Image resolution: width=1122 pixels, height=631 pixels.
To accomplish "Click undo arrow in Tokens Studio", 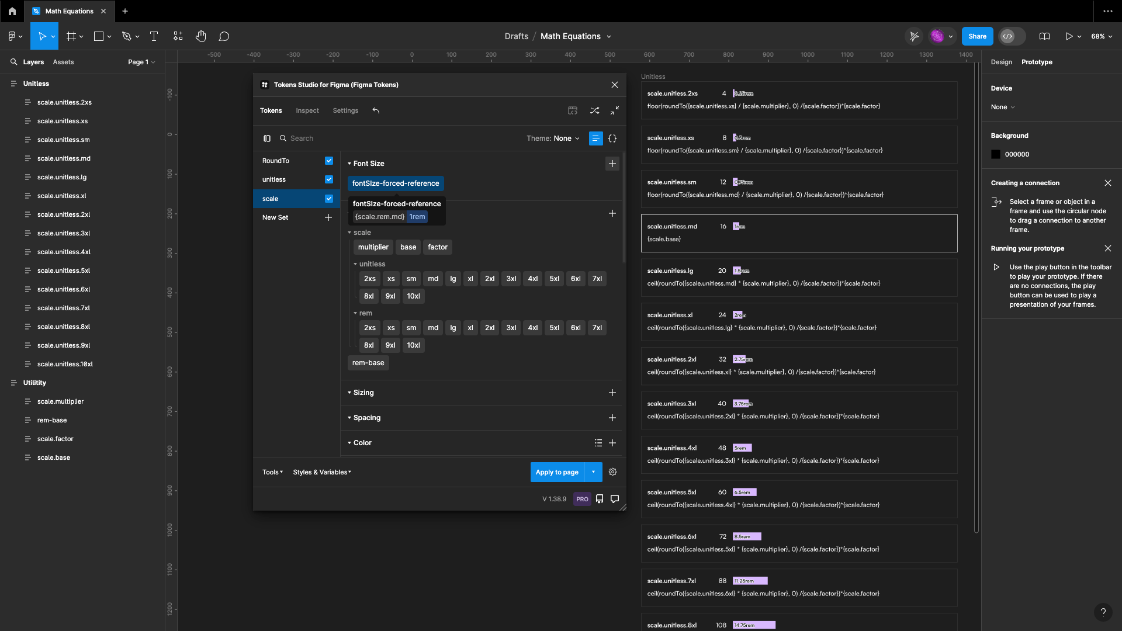I will [376, 110].
